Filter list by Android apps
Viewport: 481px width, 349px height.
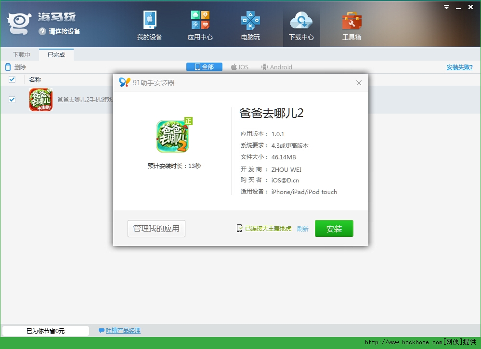pos(277,67)
